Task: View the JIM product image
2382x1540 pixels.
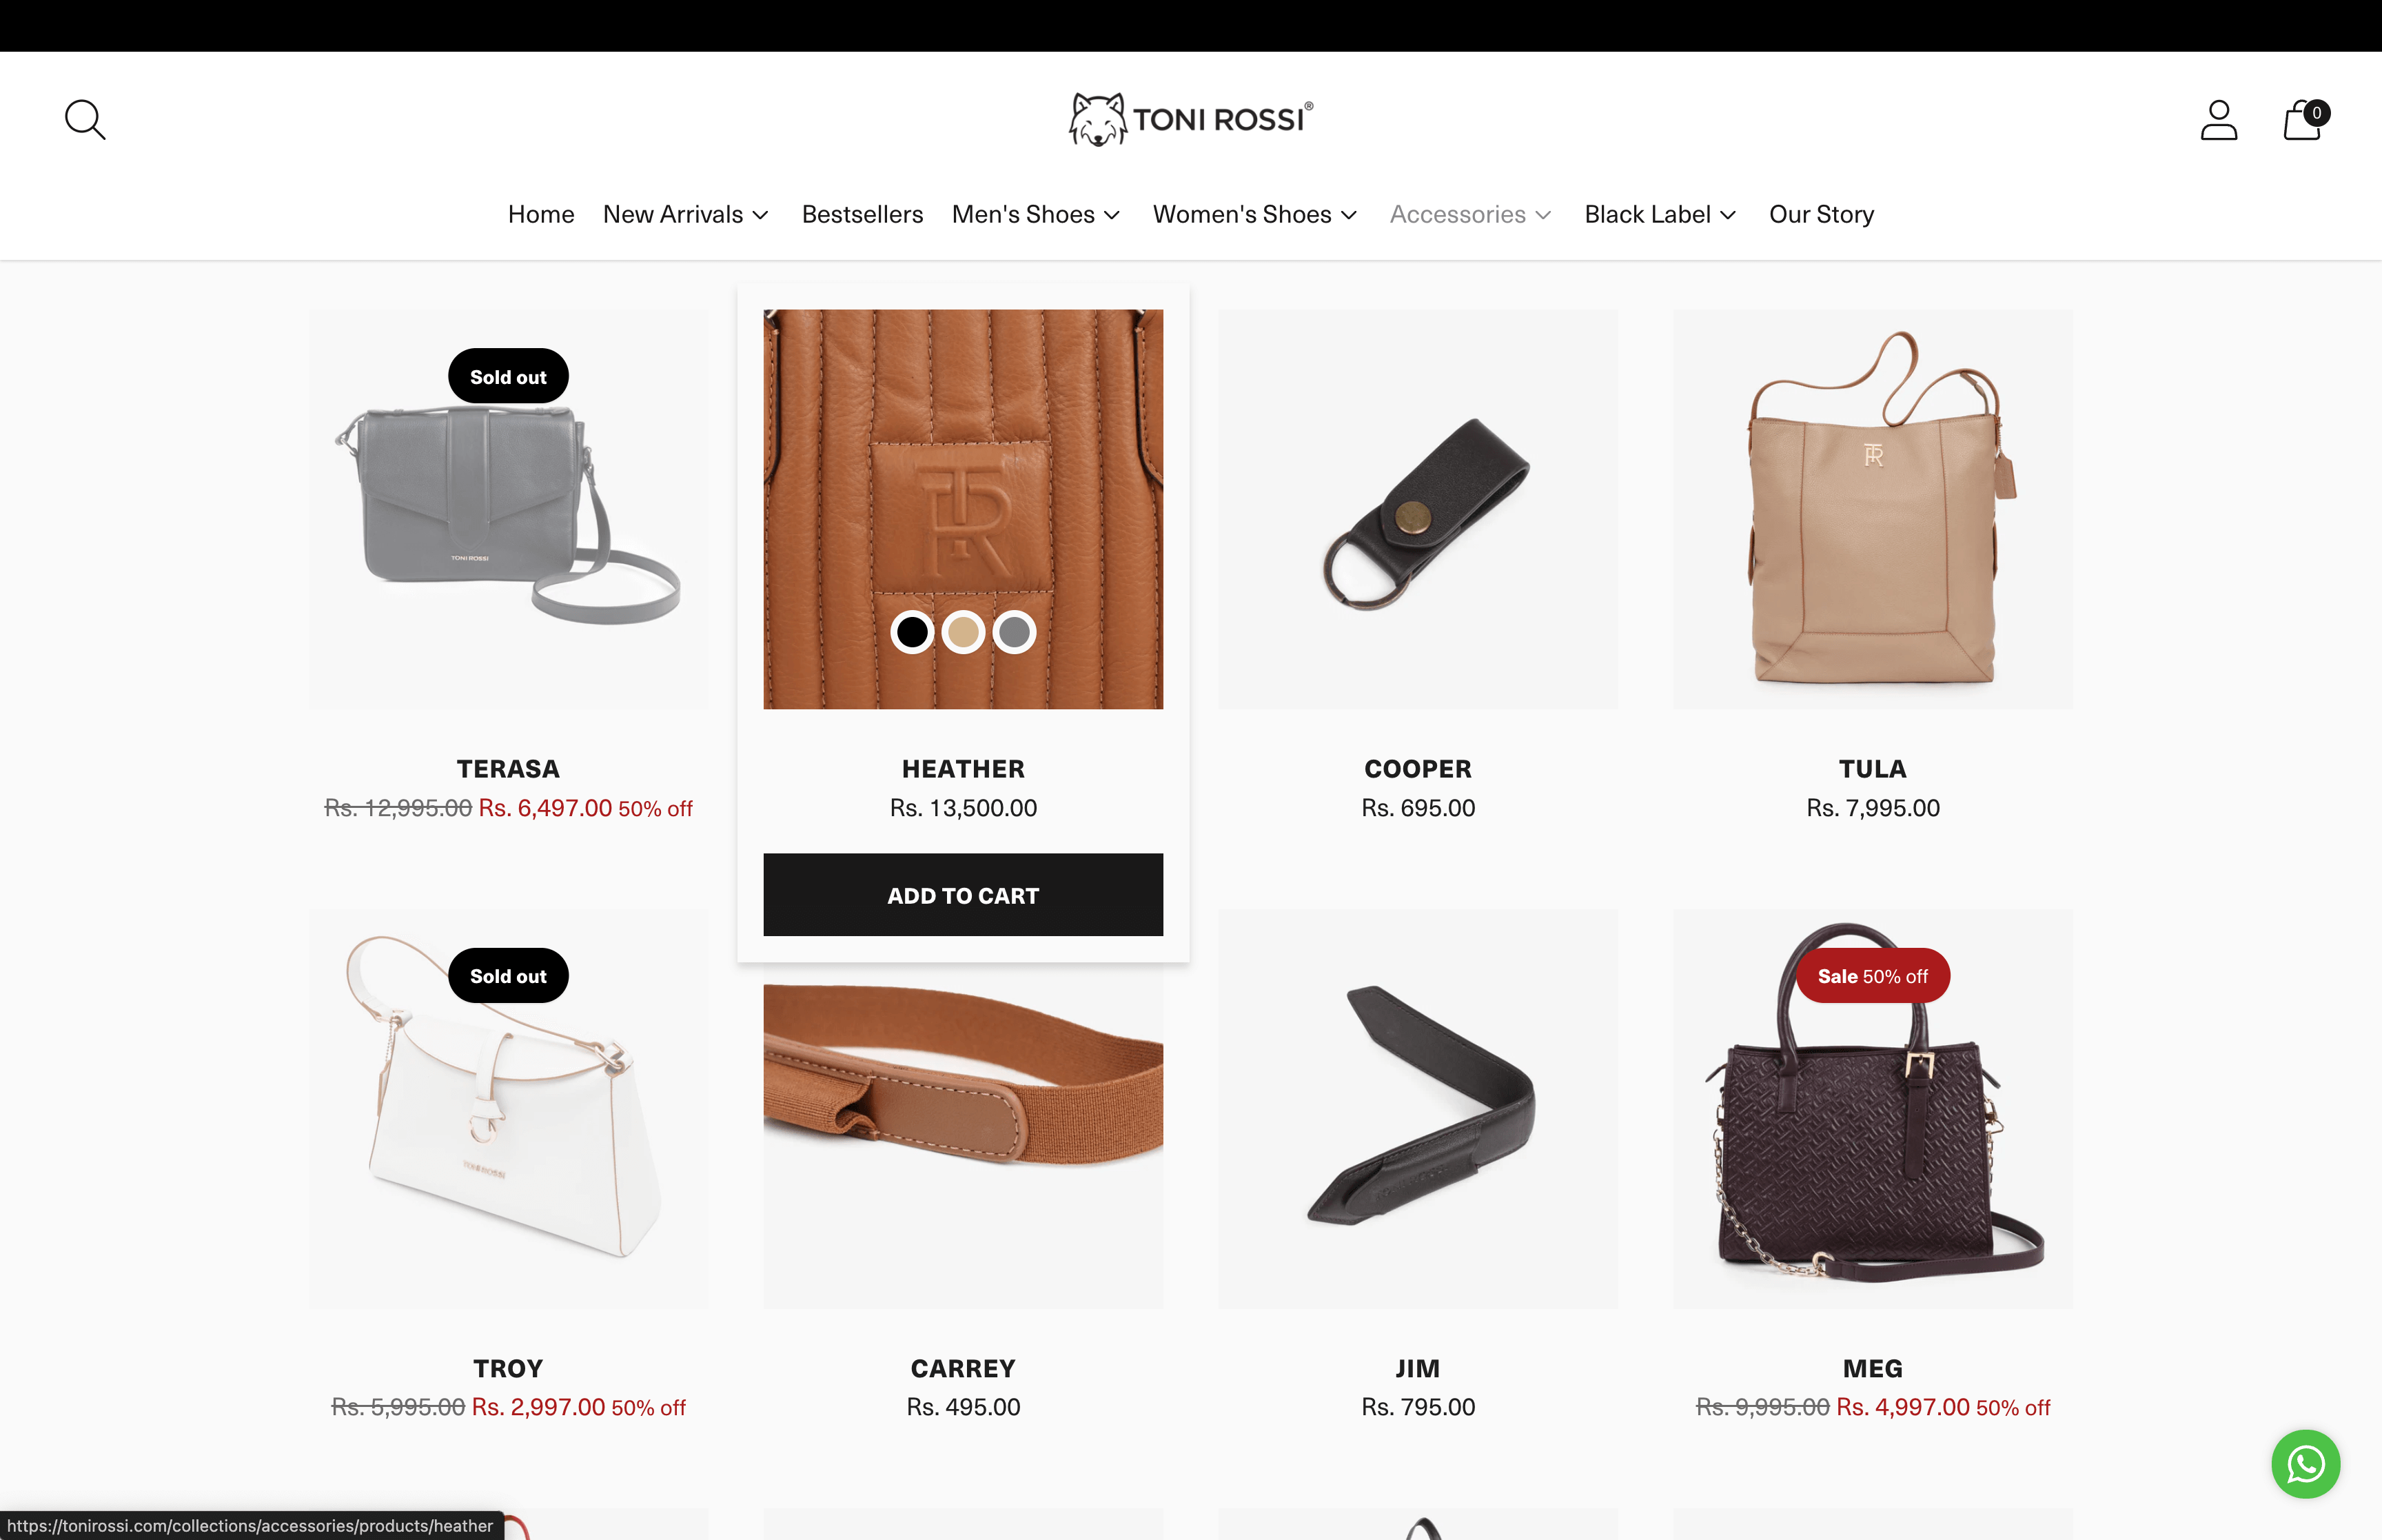Action: pos(1417,1108)
